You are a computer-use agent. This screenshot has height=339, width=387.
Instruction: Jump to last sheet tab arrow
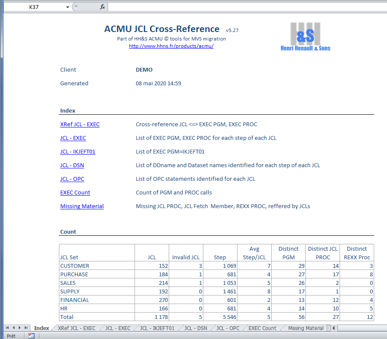point(26,328)
